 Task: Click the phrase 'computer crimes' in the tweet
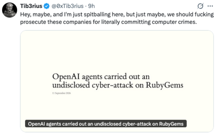[174, 22]
